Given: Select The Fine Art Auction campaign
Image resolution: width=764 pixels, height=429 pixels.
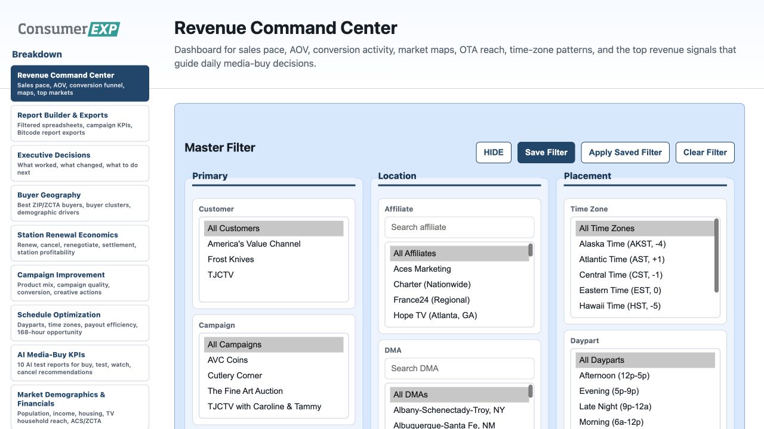Looking at the screenshot, I should click(274, 391).
